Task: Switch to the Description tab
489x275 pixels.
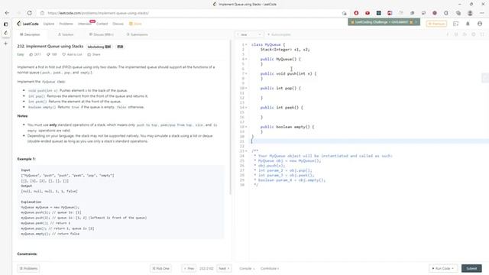Action: click(30, 34)
